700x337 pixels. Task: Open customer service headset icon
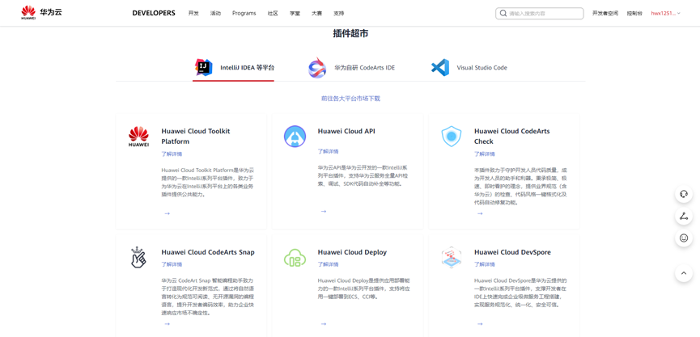[x=684, y=194]
